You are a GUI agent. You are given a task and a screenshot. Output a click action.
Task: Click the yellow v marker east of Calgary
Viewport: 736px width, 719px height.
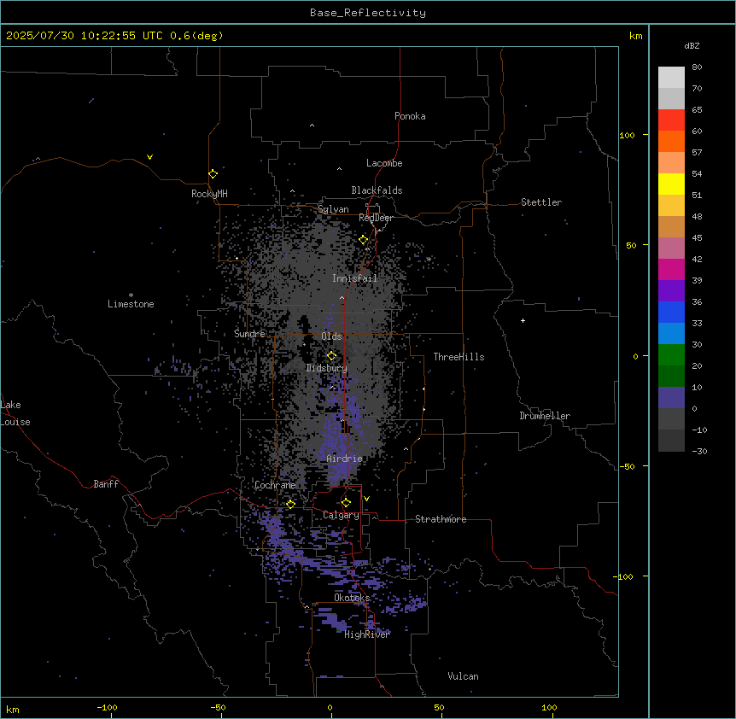click(x=366, y=499)
